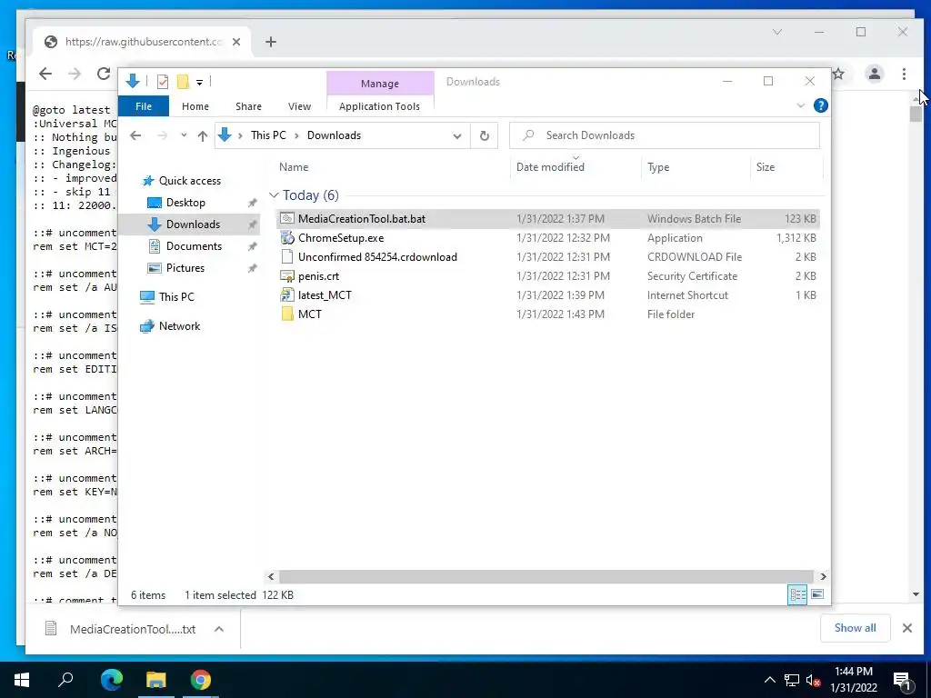Click the MCT folder icon
Screen dimensions: 931x698
(287, 314)
